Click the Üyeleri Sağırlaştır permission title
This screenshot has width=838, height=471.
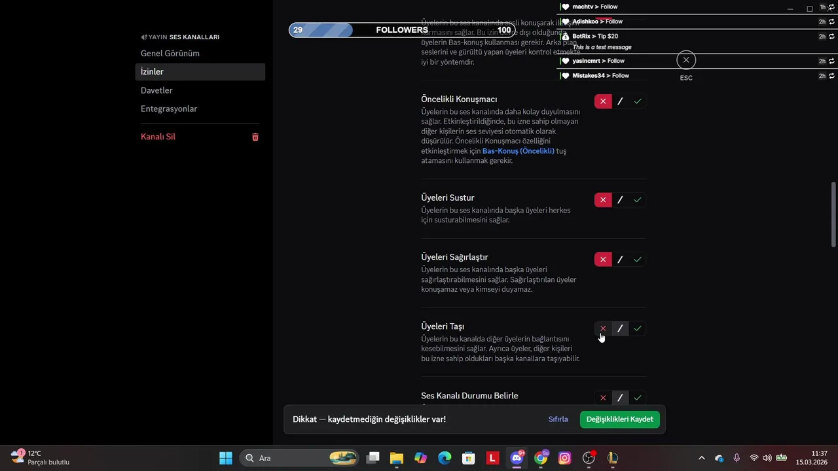[x=454, y=257]
